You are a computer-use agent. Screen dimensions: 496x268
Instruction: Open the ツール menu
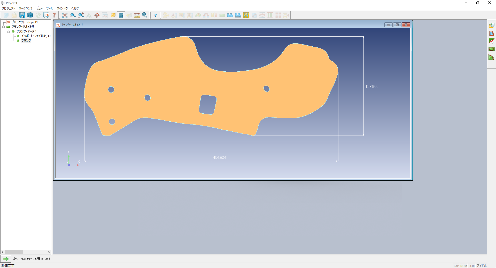click(50, 8)
